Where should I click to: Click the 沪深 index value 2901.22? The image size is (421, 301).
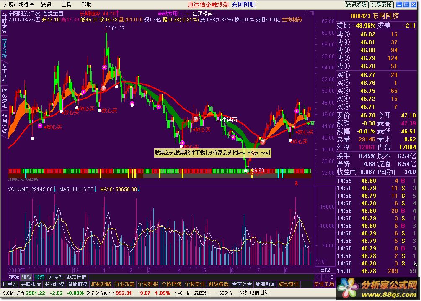click(36, 293)
